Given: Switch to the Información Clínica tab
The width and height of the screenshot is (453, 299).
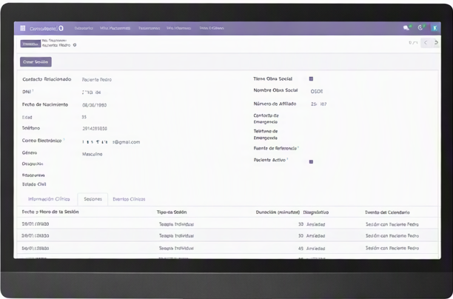Looking at the screenshot, I should tap(49, 199).
